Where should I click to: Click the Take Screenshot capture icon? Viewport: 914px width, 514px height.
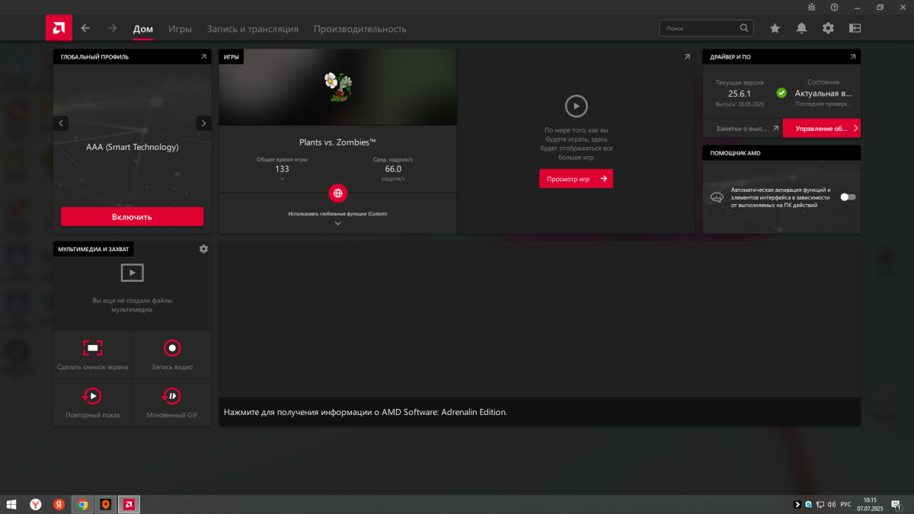tap(92, 349)
